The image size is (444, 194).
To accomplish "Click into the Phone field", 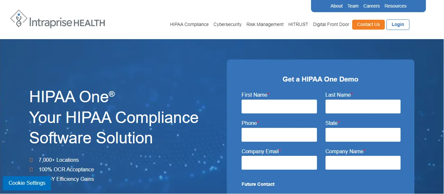I will click(x=279, y=135).
